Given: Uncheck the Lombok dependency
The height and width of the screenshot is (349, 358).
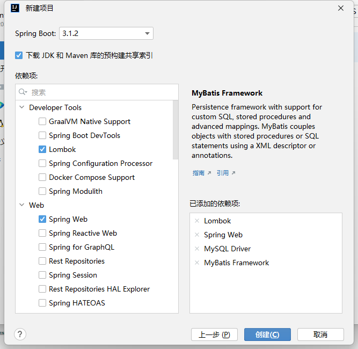Looking at the screenshot, I should click(x=42, y=149).
